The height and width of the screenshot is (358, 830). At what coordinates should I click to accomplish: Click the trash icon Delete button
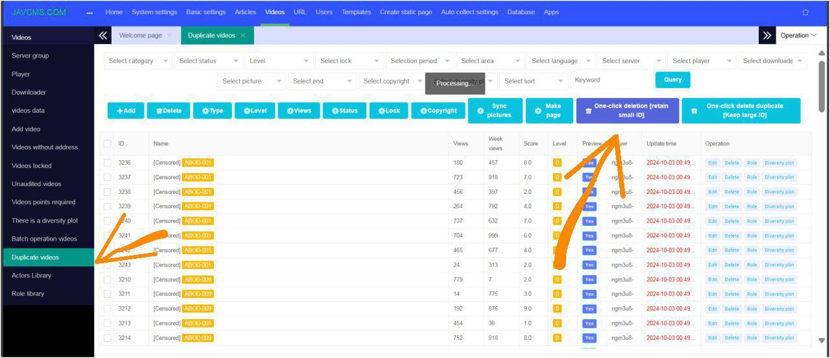168,111
